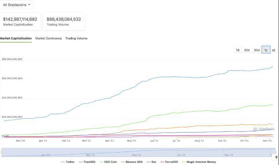Switch to the Trading Volume tab
This screenshot has width=279, height=165.
pyautogui.click(x=76, y=38)
